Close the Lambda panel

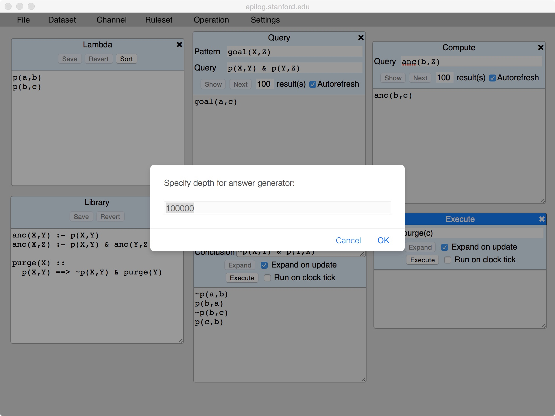(179, 44)
